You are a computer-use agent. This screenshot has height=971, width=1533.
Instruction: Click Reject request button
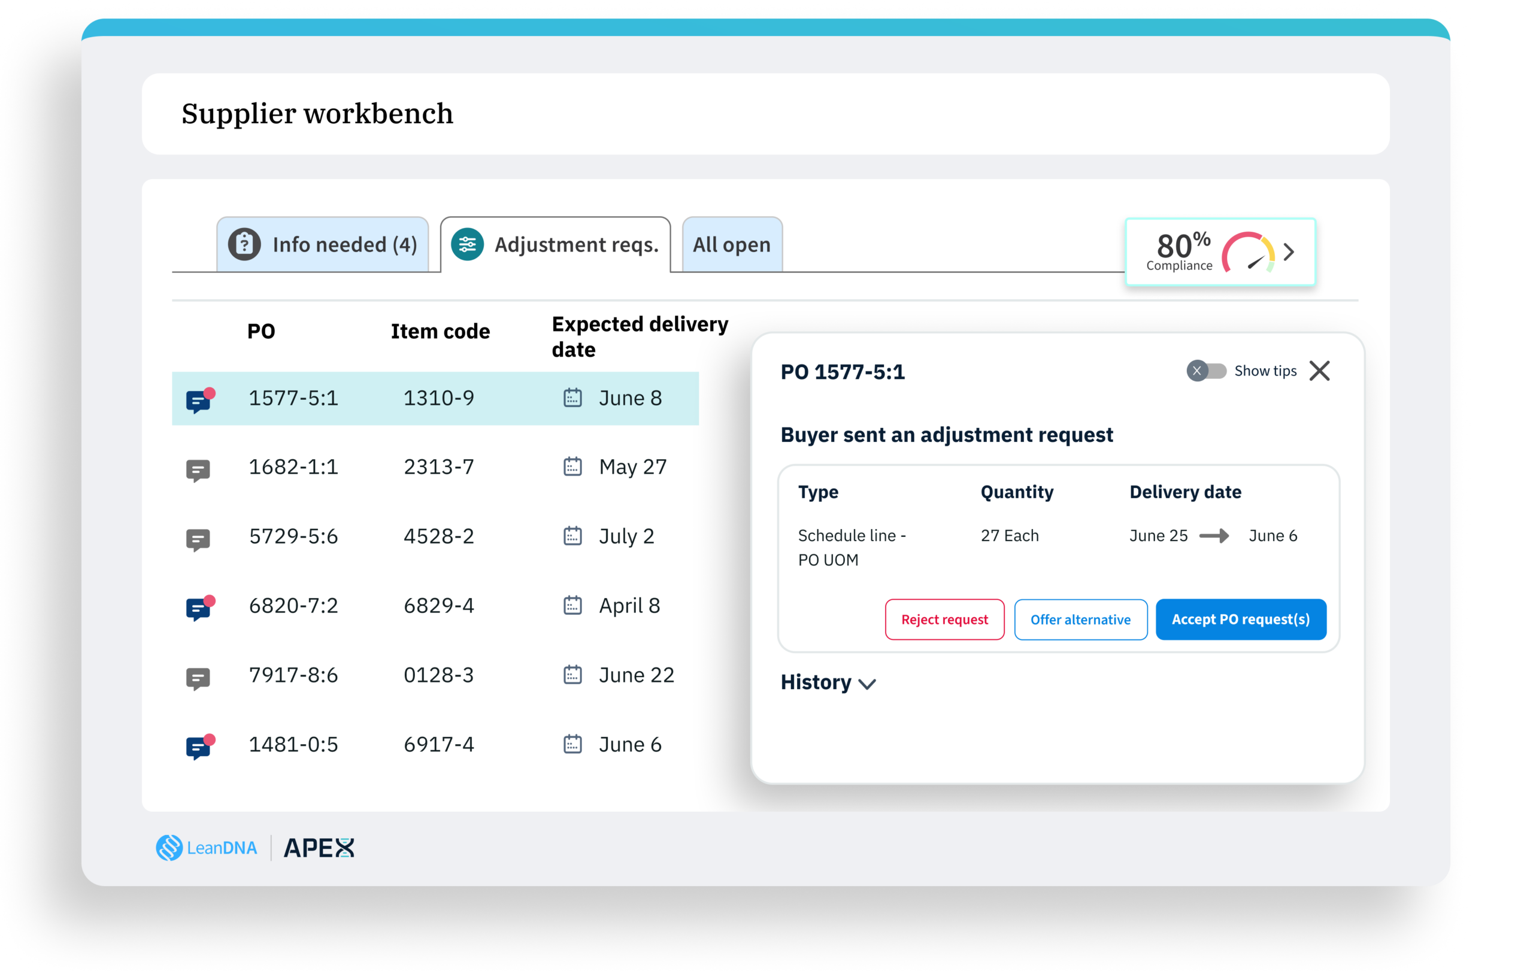tap(944, 619)
